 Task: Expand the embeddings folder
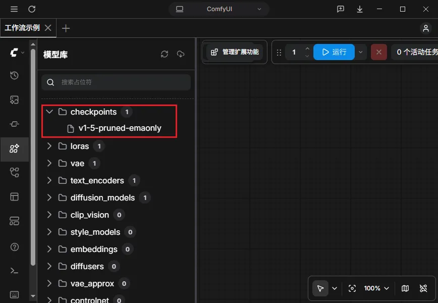(49, 249)
